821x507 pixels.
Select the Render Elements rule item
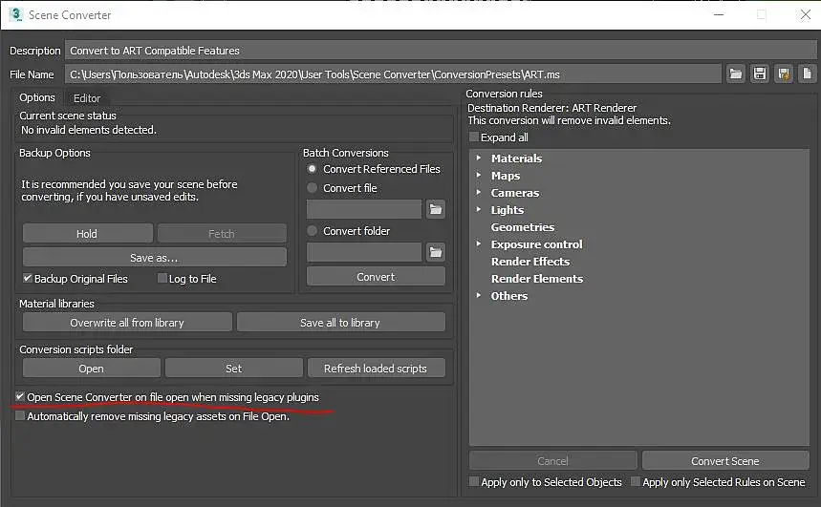[537, 279]
